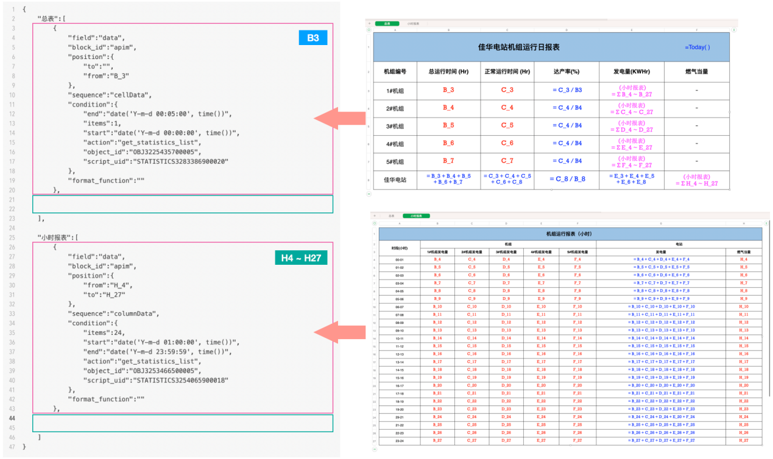Click the green H4 ~ H27 label badge

pyautogui.click(x=301, y=258)
